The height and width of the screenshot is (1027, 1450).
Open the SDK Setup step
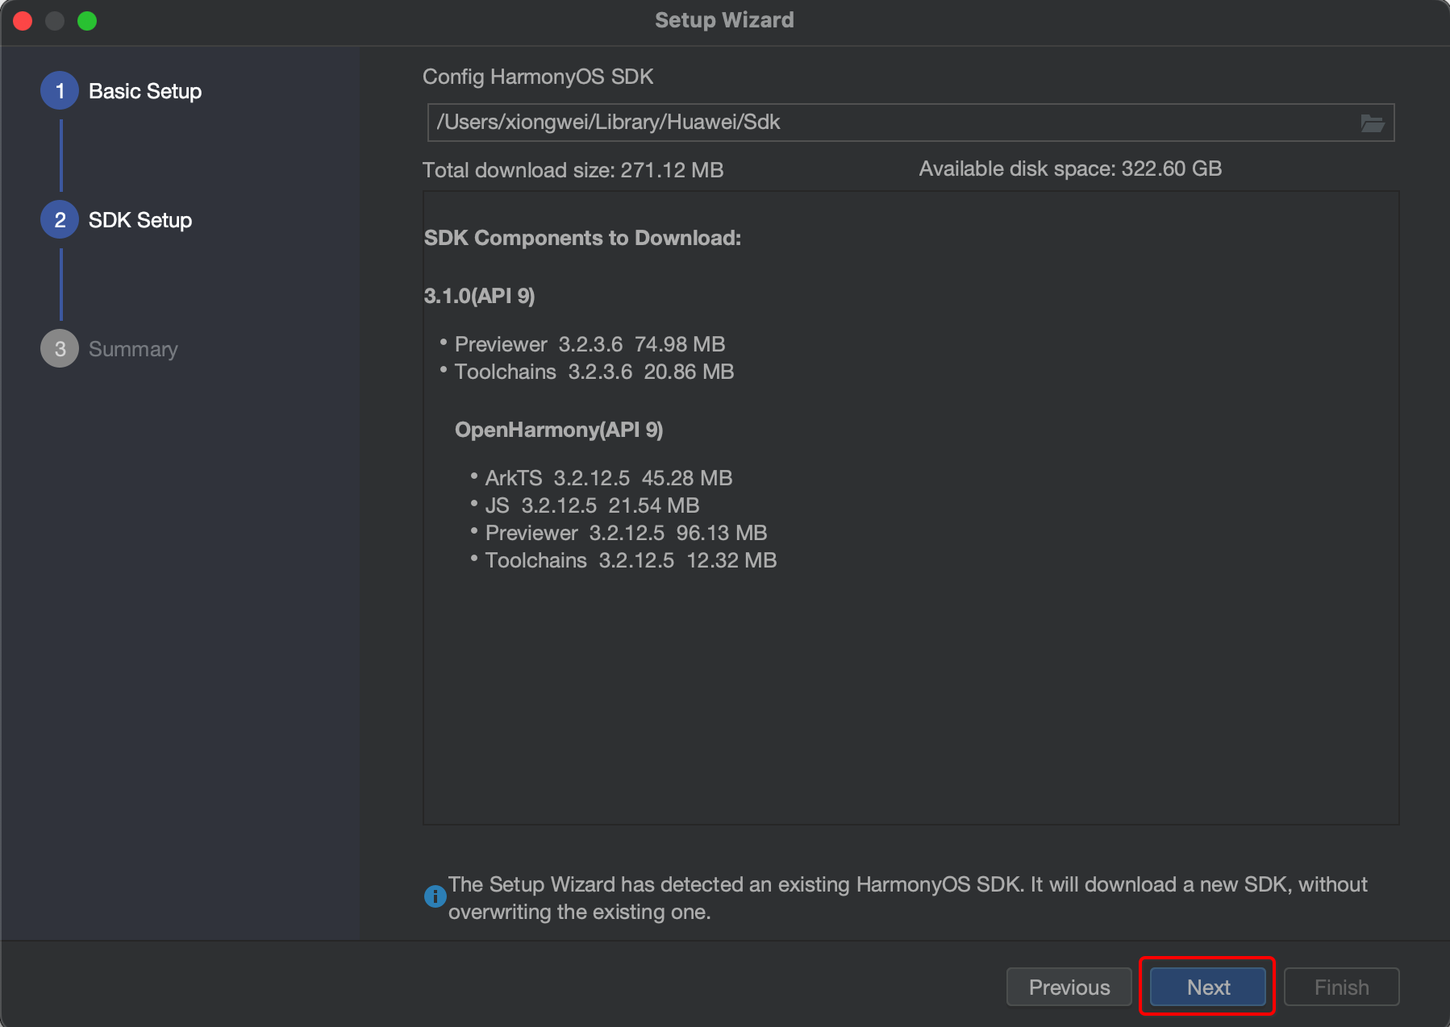point(140,220)
